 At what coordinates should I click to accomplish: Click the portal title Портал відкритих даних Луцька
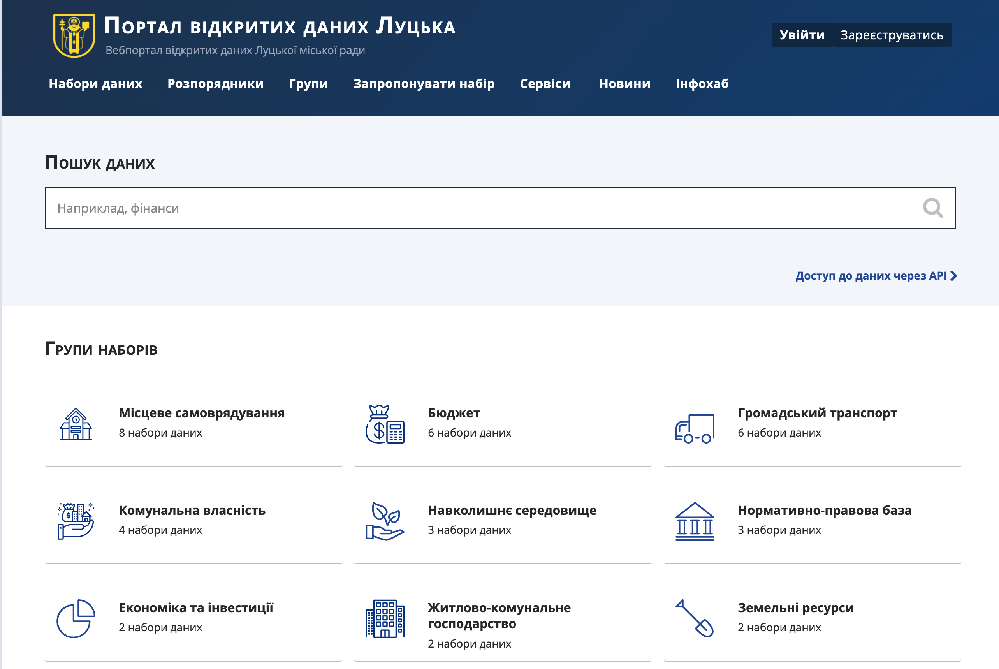[x=280, y=26]
